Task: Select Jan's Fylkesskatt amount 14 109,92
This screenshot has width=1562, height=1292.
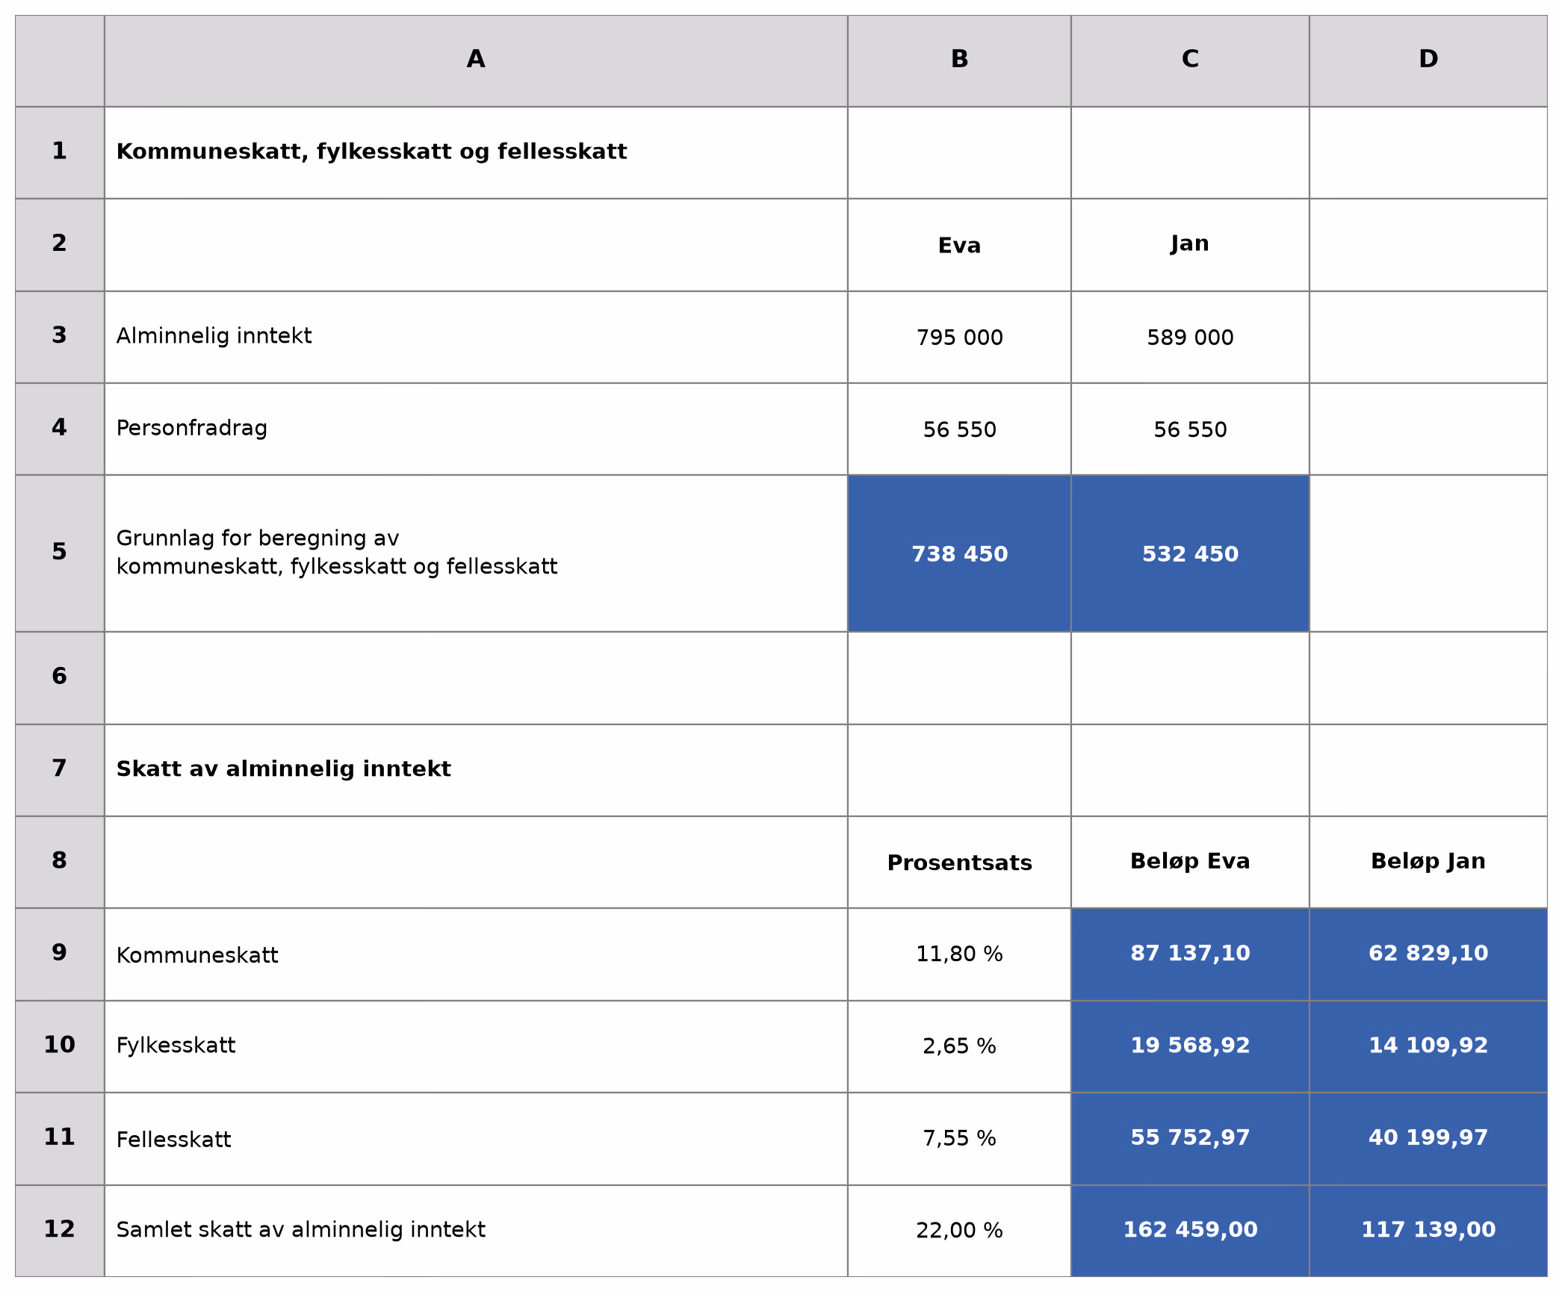Action: tap(1428, 1046)
